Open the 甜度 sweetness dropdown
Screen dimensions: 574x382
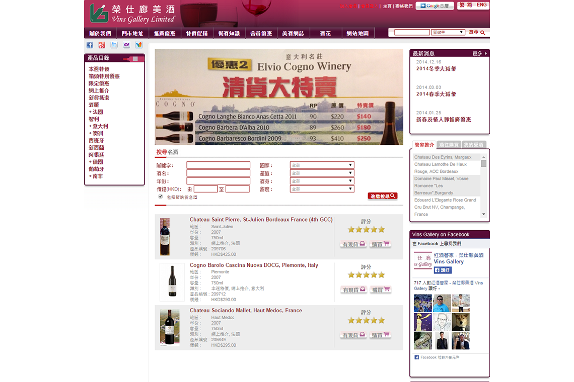tap(322, 189)
